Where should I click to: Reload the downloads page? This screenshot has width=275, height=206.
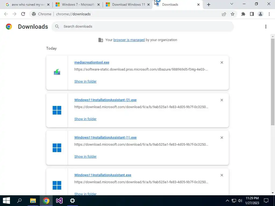pyautogui.click(x=23, y=14)
